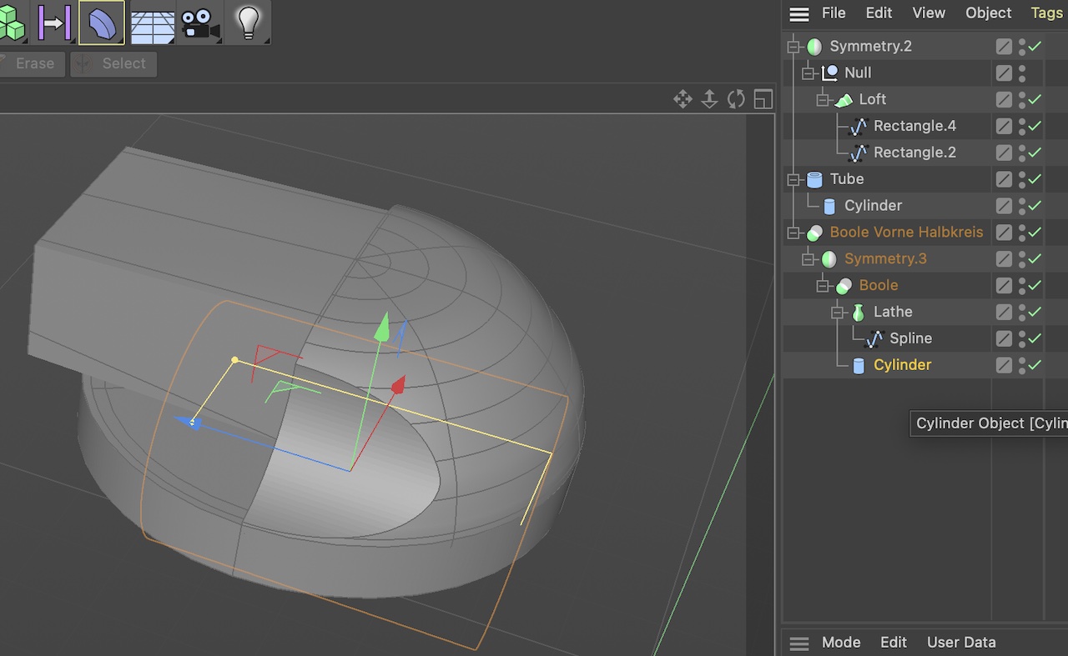1068x656 pixels.
Task: Click the Symmetry.2 object icon
Action: click(x=814, y=47)
